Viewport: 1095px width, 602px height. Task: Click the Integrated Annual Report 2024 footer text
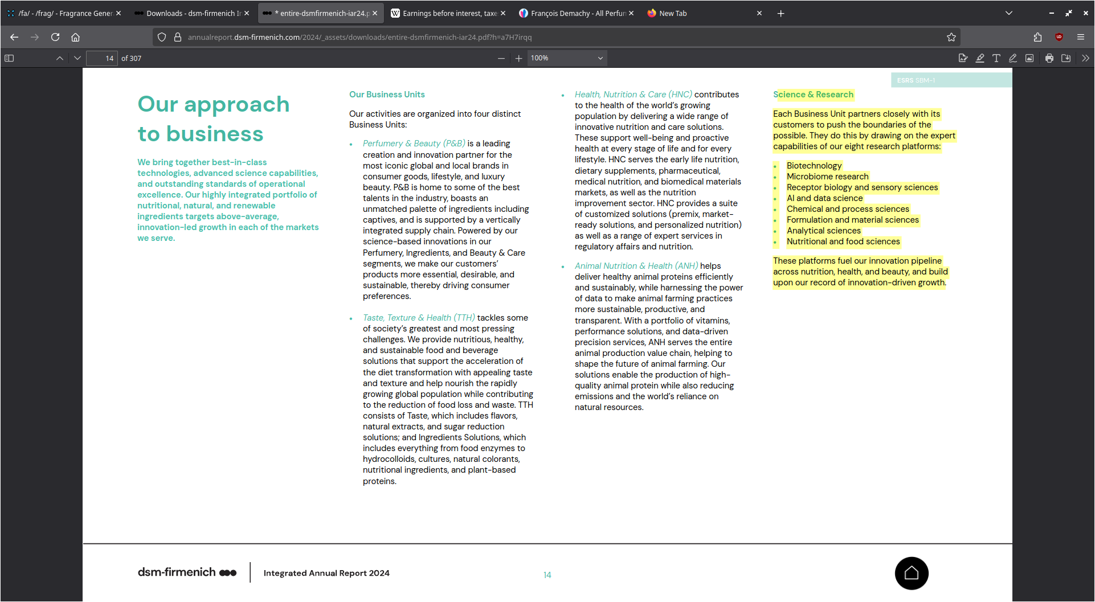pyautogui.click(x=326, y=573)
